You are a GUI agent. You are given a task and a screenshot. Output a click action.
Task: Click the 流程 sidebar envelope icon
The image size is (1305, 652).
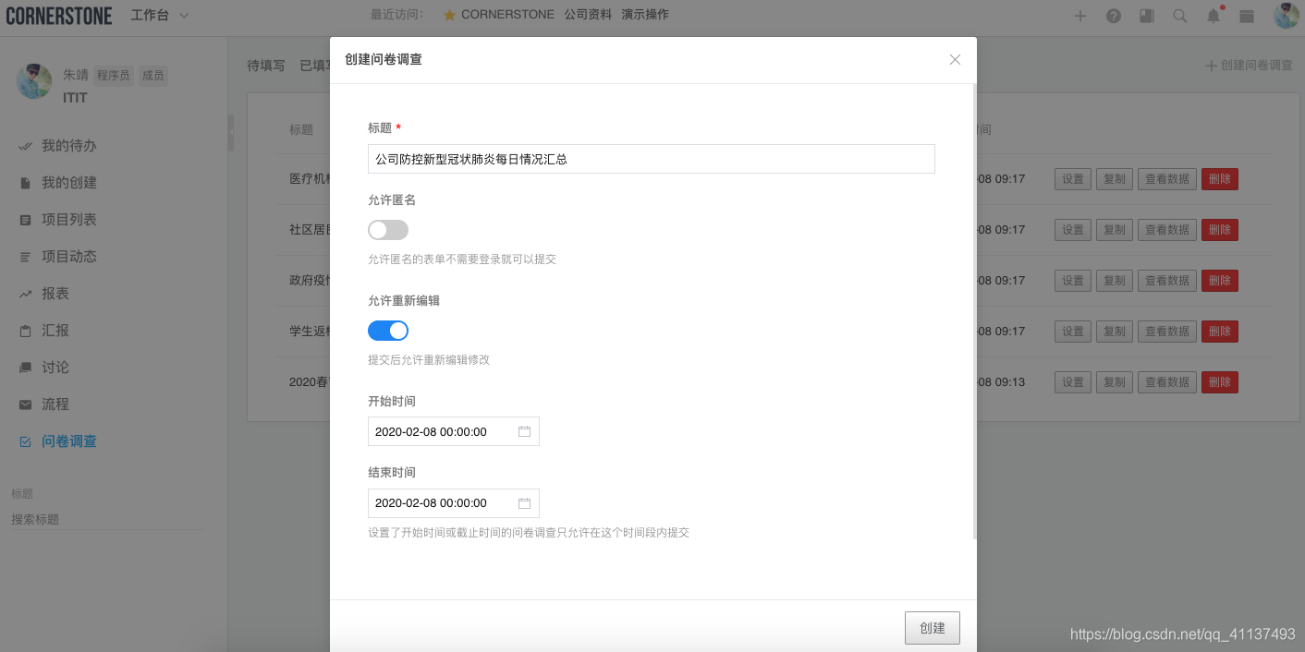pos(25,404)
